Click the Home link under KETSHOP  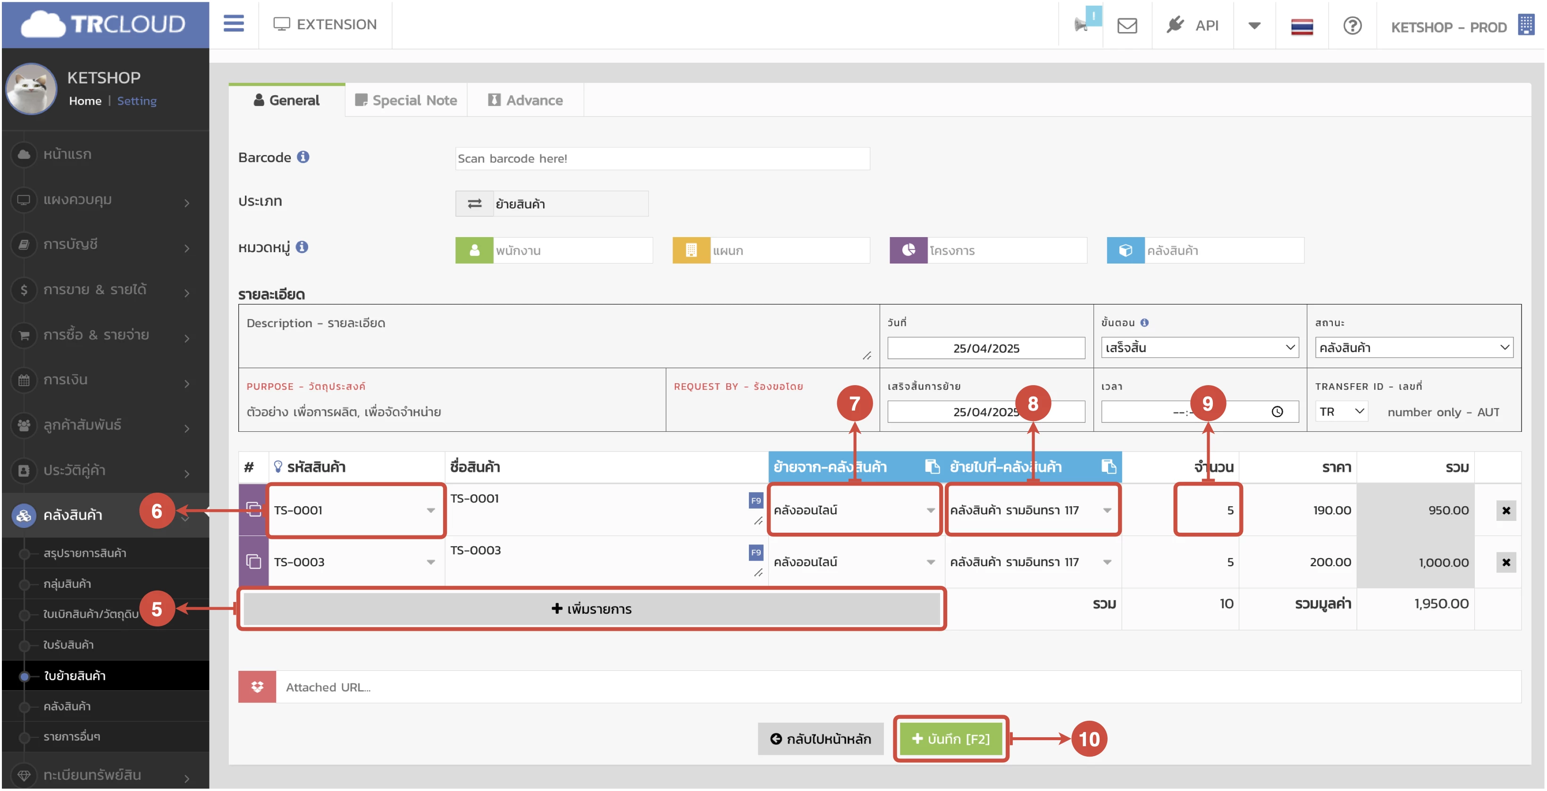pos(85,101)
